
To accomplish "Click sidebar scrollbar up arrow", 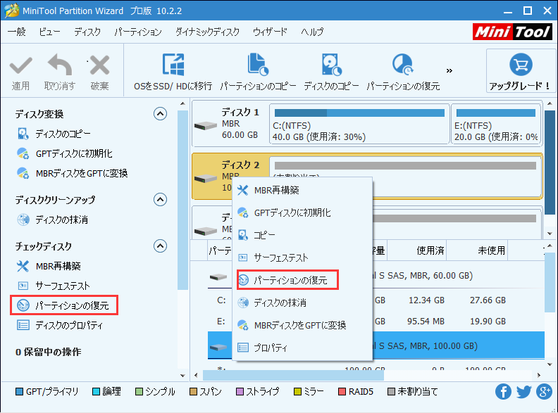I will [182, 104].
